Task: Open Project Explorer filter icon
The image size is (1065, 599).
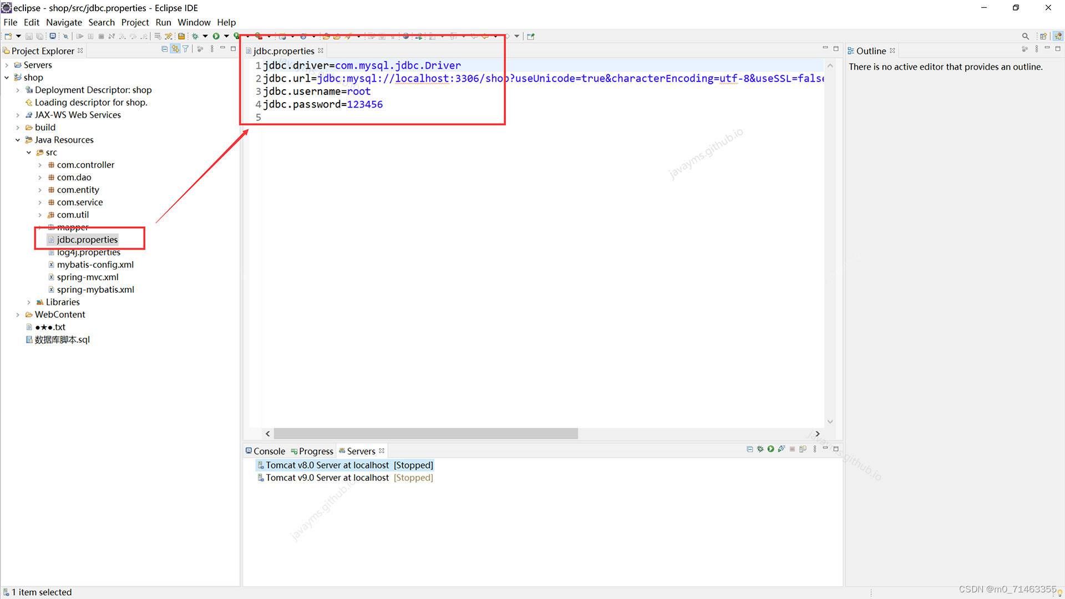Action: (186, 49)
